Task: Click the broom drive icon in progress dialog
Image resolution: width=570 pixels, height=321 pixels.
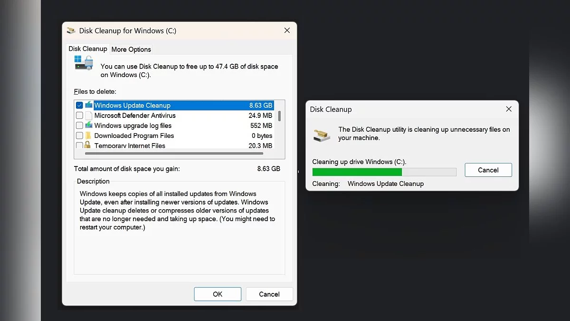Action: [x=322, y=135]
